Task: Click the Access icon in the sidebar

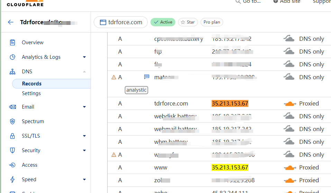Action: click(12, 165)
